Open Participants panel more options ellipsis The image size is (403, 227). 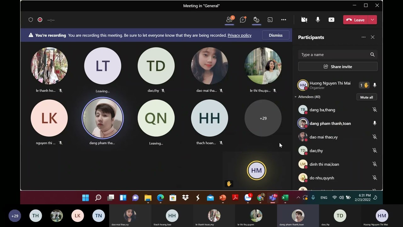tap(363, 37)
